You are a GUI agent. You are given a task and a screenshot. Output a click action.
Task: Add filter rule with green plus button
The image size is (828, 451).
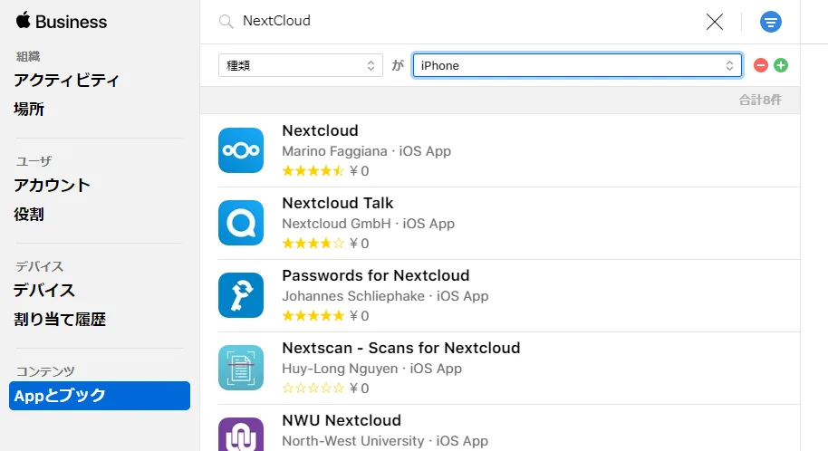pyautogui.click(x=781, y=65)
